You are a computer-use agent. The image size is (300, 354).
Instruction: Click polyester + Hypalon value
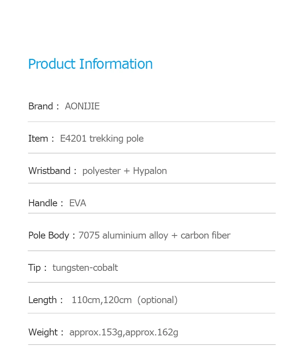coord(125,171)
